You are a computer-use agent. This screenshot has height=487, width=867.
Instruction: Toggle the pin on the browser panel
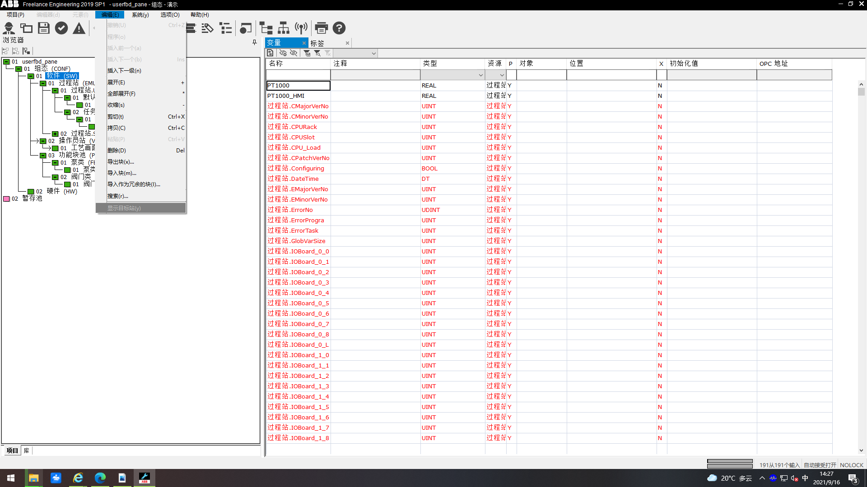[255, 42]
